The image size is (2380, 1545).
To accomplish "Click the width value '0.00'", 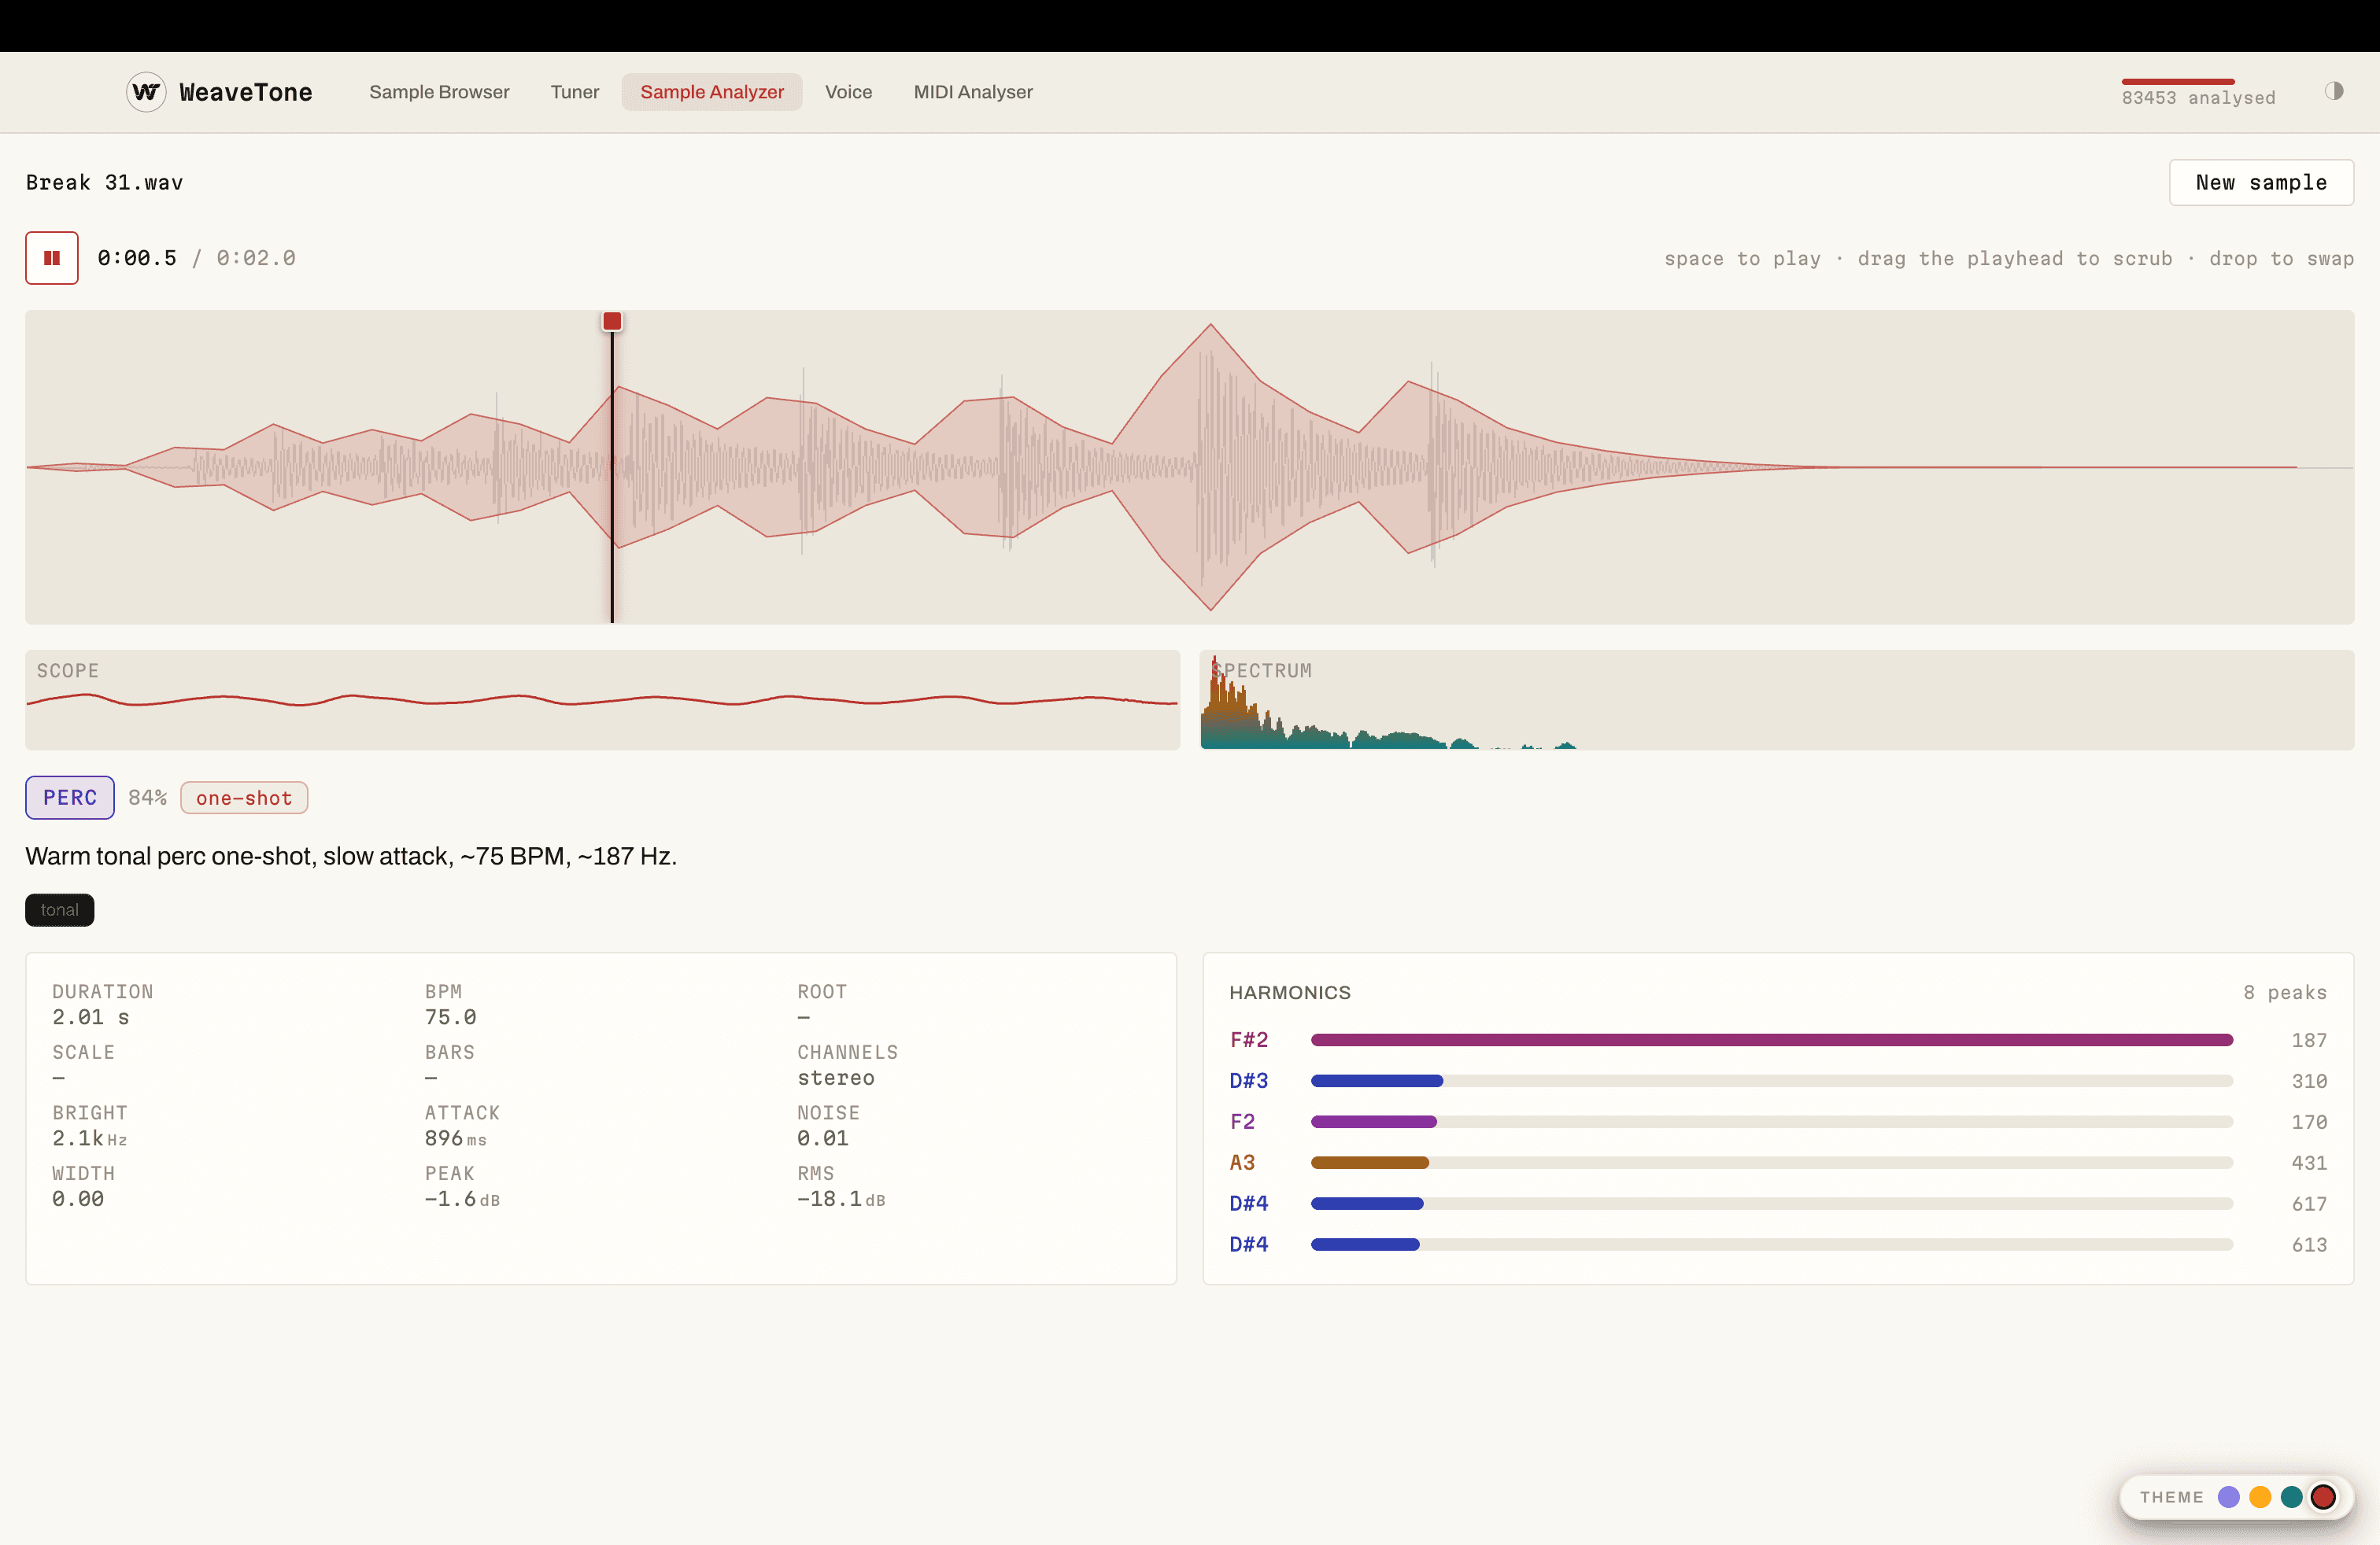I will (x=78, y=1199).
